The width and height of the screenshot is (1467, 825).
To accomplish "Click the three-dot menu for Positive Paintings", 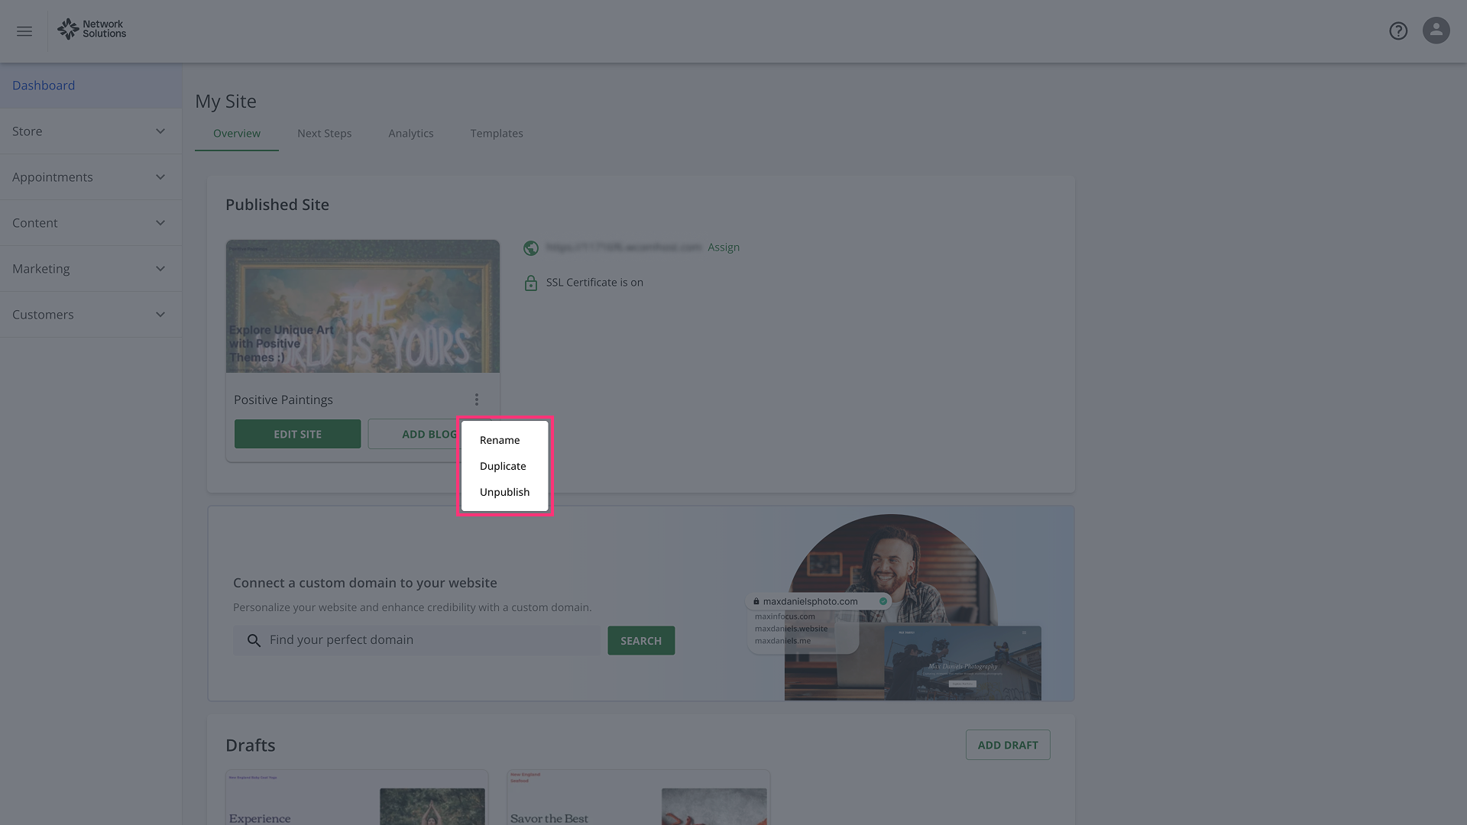I will coord(476,400).
